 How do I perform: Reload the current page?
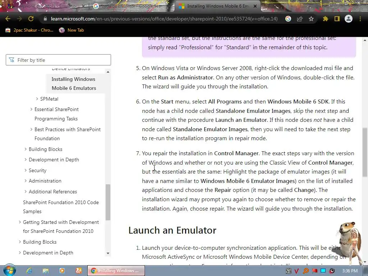[31, 19]
